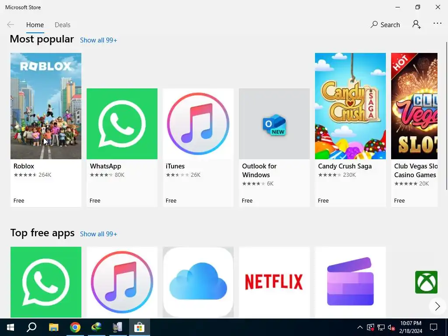This screenshot has width=448, height=336.
Task: Open File Explorer from the taskbar
Action: pyautogui.click(x=54, y=327)
